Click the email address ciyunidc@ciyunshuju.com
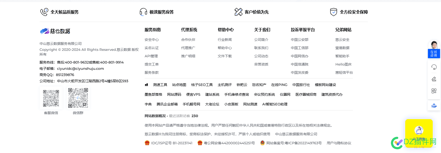441x153 pixels. (x=80, y=69)
